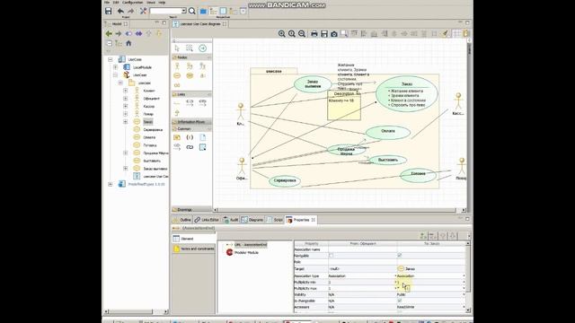Click the properties table vertical scrollbar

coord(468,276)
